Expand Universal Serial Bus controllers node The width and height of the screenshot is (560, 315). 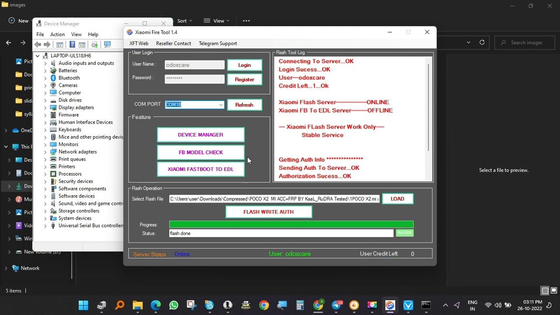coord(45,226)
